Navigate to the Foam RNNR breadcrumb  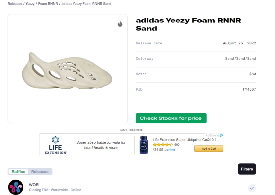coord(48,4)
